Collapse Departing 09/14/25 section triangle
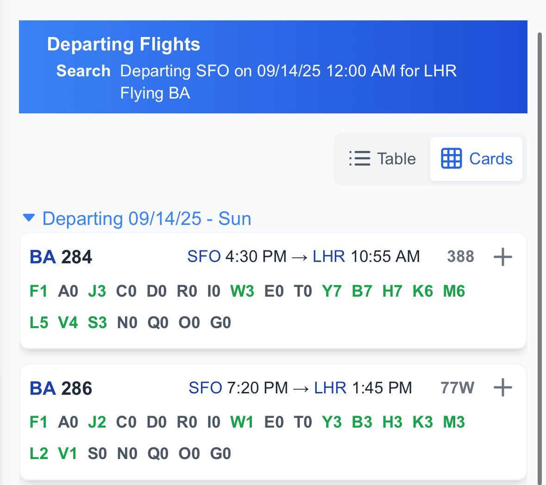The width and height of the screenshot is (546, 485). (29, 218)
